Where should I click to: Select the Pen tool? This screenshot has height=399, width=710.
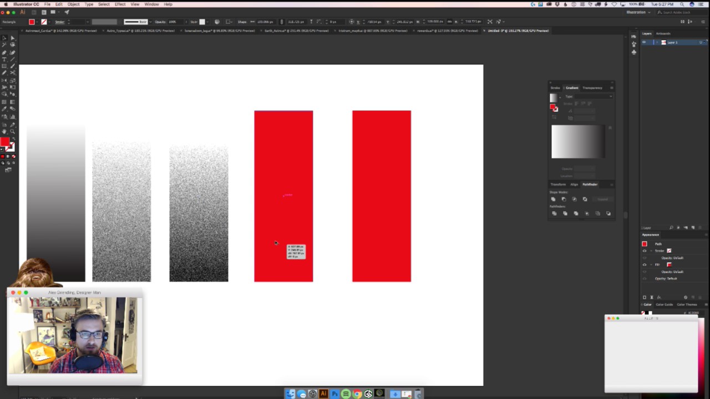point(4,53)
